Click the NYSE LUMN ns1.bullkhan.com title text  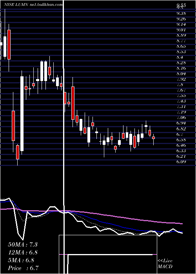33,5
